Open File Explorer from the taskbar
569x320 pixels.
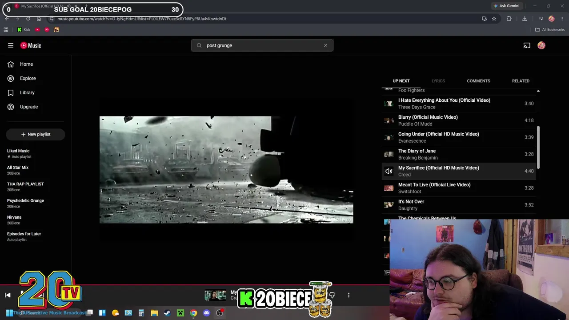pos(154,313)
